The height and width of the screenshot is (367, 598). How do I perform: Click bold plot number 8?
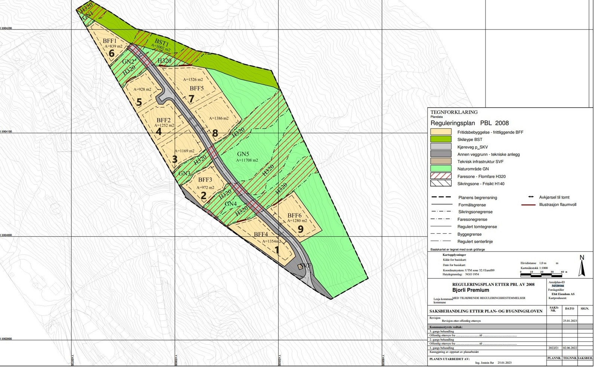[x=215, y=133]
